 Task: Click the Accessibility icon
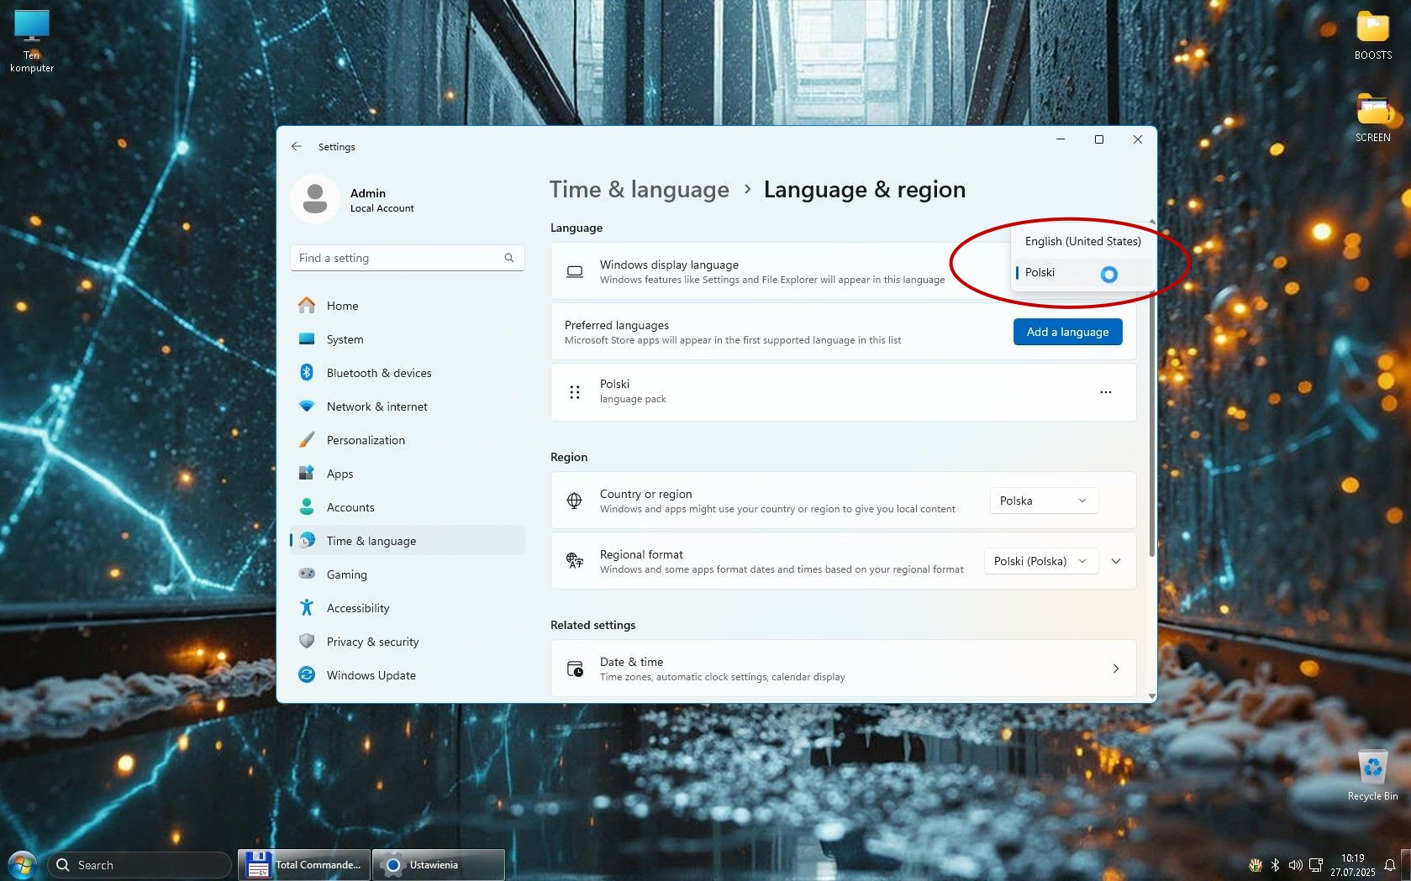pyautogui.click(x=307, y=608)
